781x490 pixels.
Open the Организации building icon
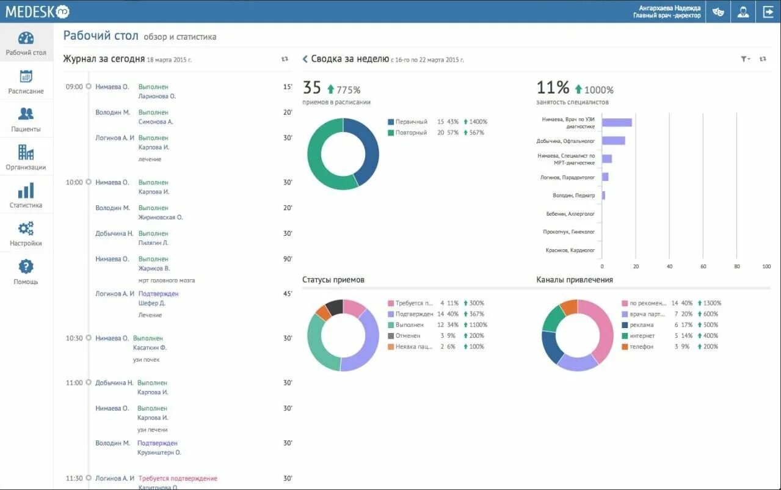pos(26,152)
